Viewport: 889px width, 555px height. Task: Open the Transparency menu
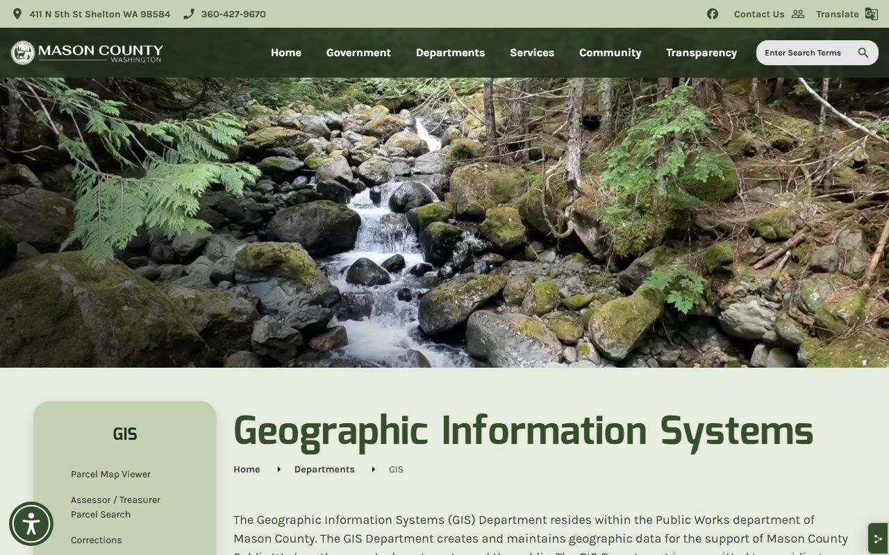[x=701, y=53]
